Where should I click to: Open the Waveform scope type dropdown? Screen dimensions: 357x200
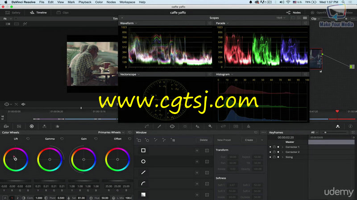[x=129, y=23]
